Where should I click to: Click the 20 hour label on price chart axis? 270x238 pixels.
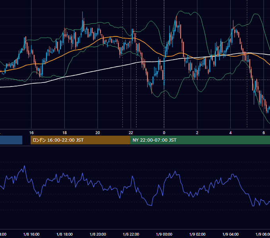[x=98, y=132]
